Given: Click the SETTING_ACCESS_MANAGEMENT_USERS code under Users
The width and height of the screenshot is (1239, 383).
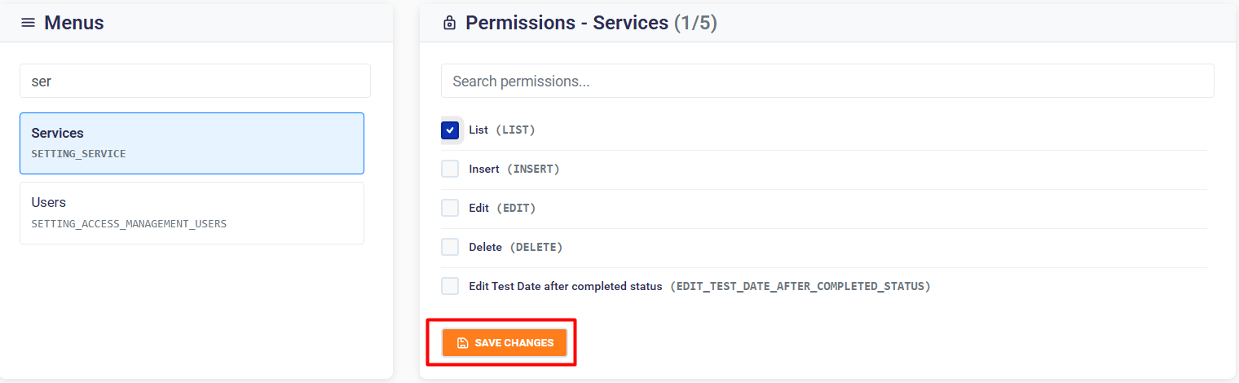Looking at the screenshot, I should point(129,223).
